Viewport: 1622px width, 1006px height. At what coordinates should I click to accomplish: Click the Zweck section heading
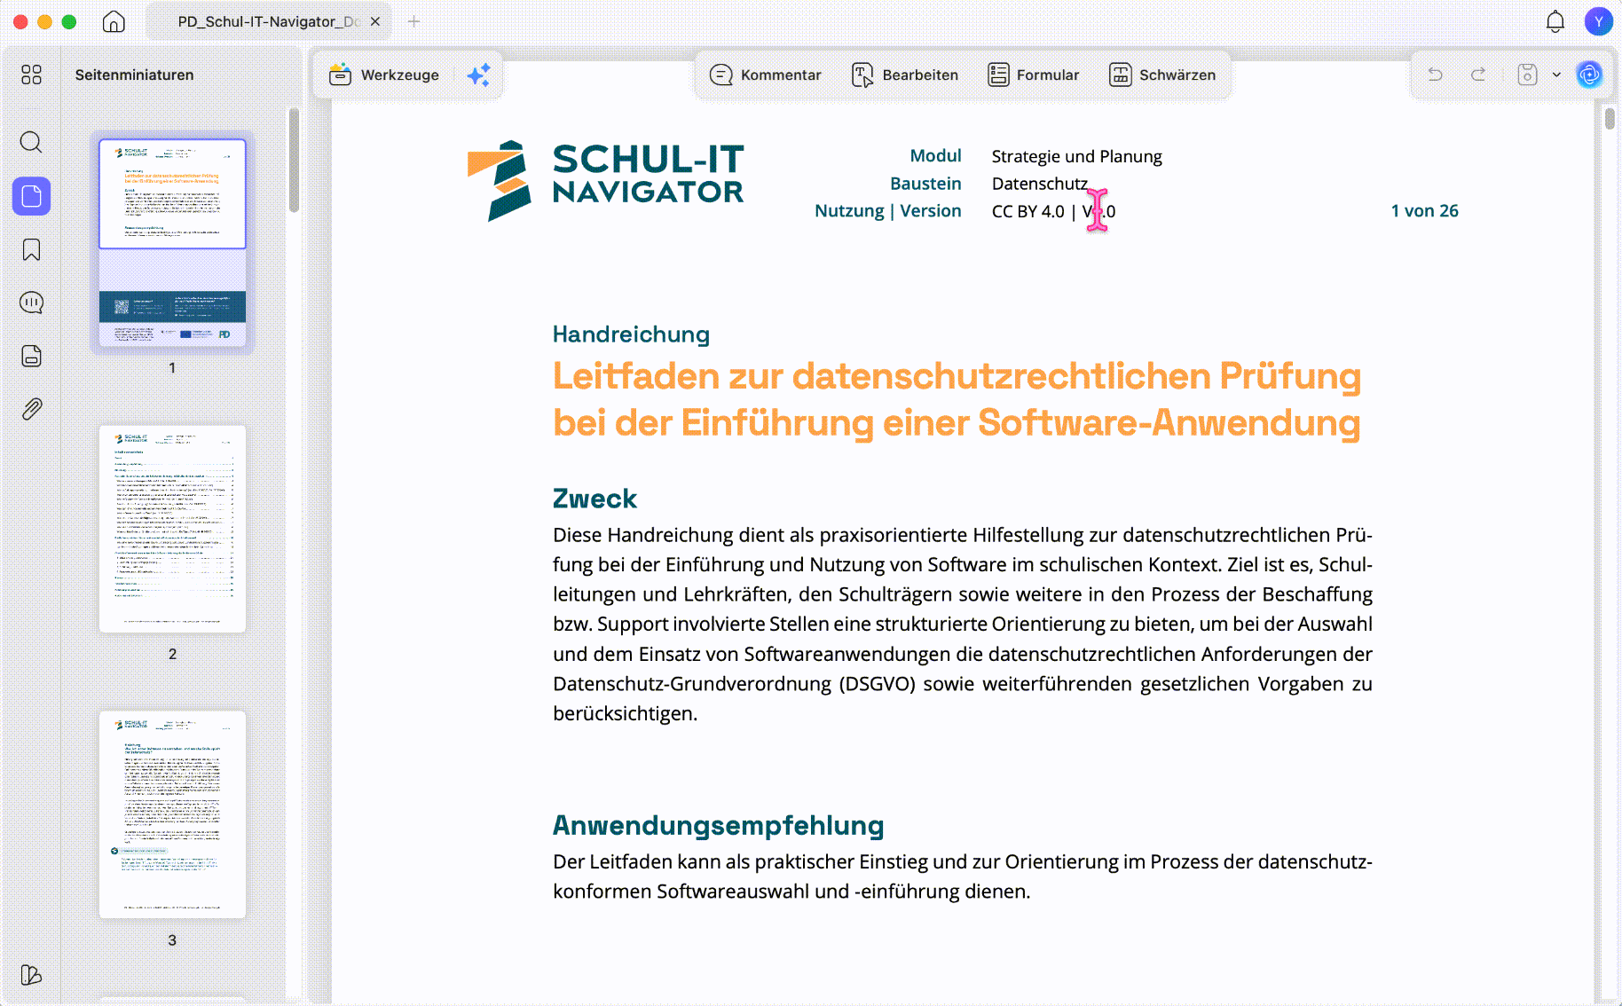point(594,499)
